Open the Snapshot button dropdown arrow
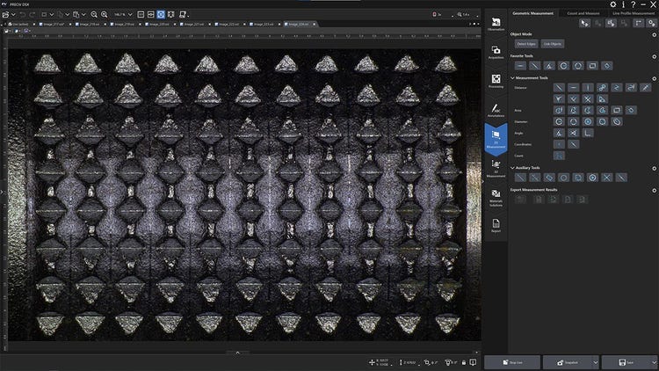This screenshot has width=659, height=371. click(x=597, y=361)
